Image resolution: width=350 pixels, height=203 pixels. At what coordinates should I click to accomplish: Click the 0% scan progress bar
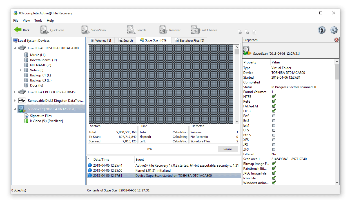click(x=150, y=149)
